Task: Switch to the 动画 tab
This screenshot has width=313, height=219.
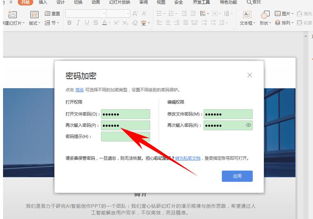Action: pyautogui.click(x=96, y=2)
